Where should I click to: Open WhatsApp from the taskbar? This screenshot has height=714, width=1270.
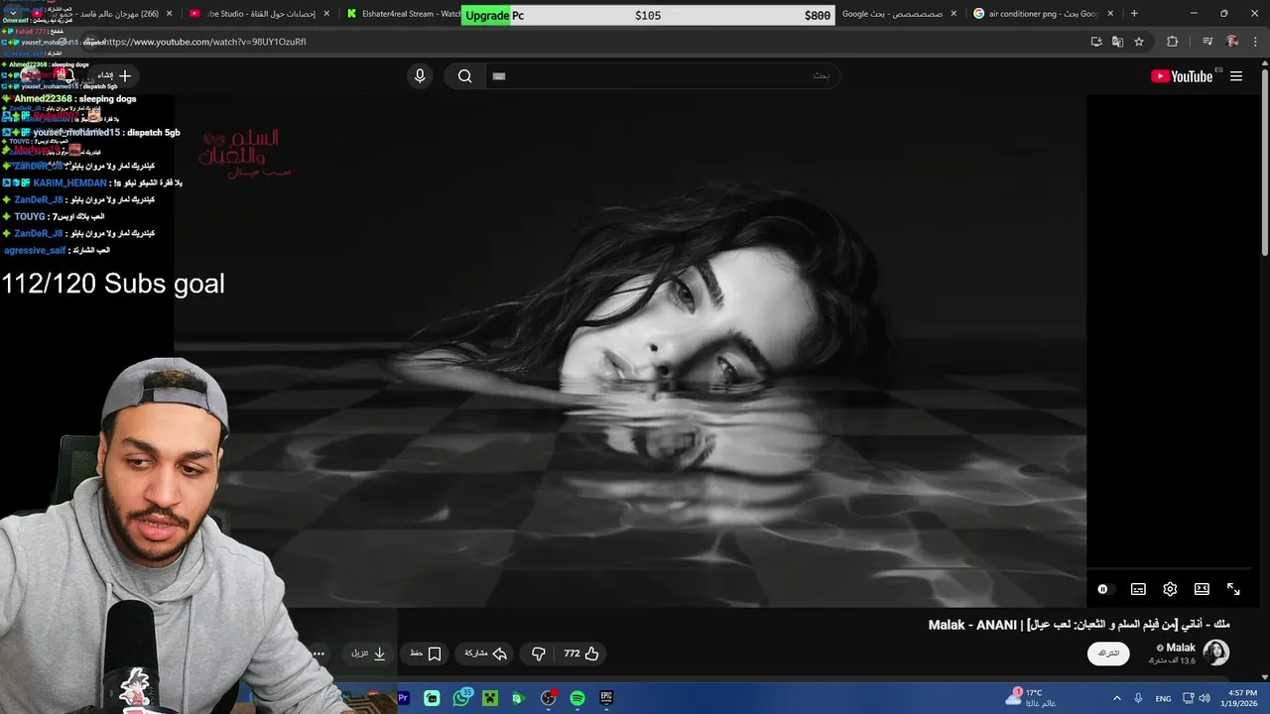click(x=460, y=698)
